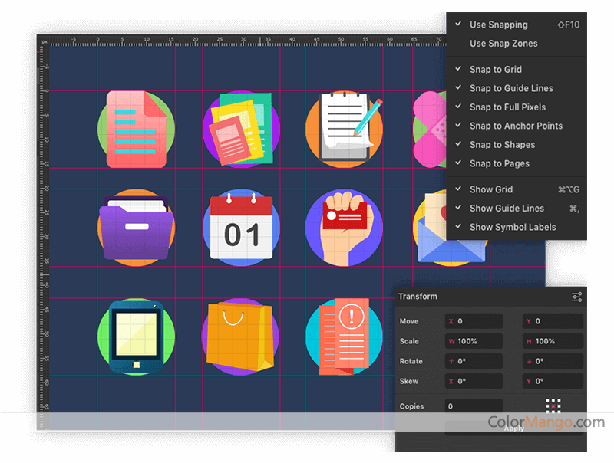Focus the Copies input field

(x=474, y=406)
